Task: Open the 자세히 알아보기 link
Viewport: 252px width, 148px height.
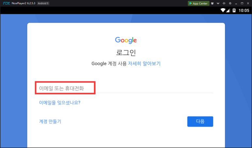Action: coord(144,63)
